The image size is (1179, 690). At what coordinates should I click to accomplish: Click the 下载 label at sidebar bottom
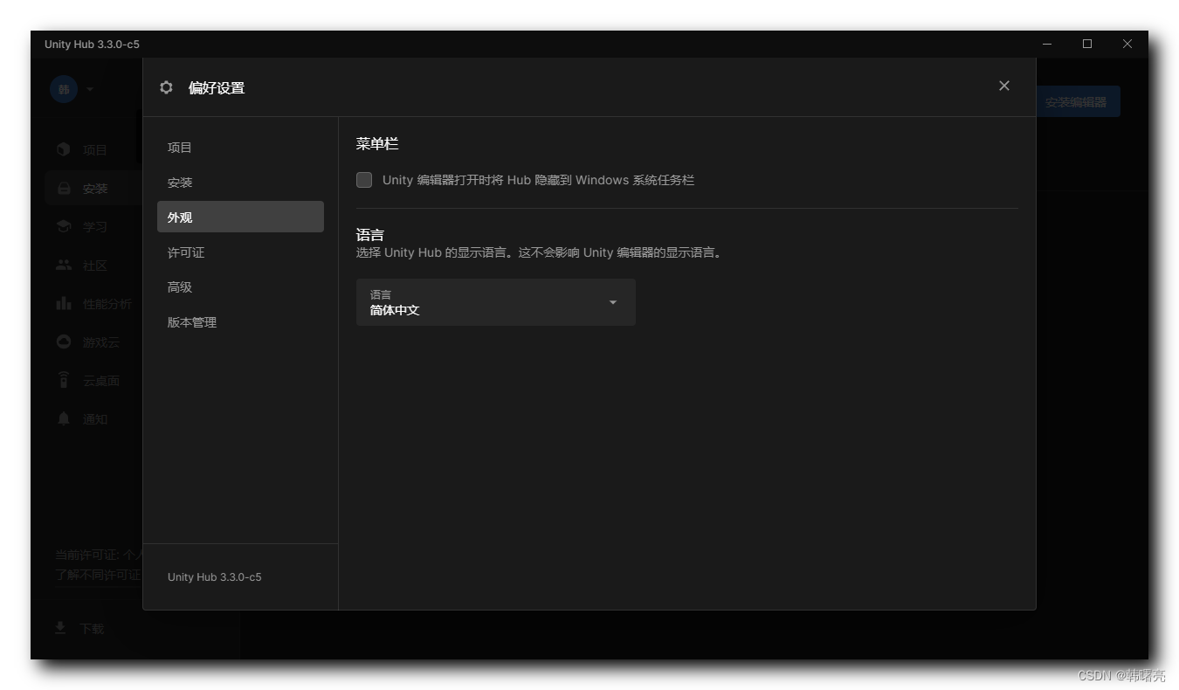(x=92, y=629)
